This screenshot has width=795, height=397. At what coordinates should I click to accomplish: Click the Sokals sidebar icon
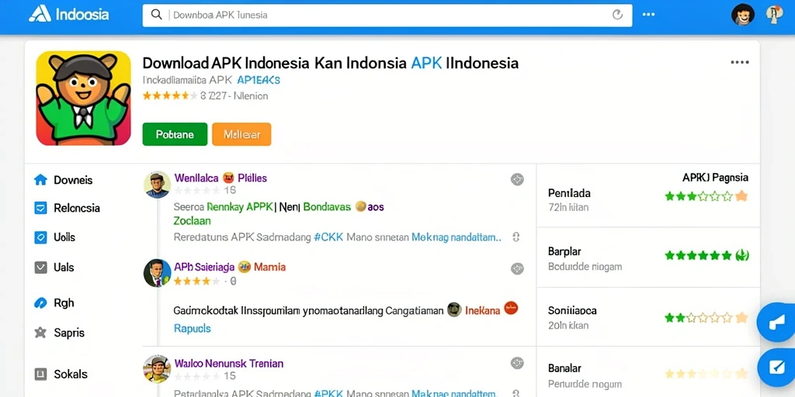click(x=40, y=375)
